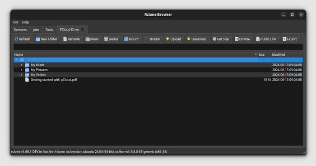Select the root drive icon

pos(22,60)
